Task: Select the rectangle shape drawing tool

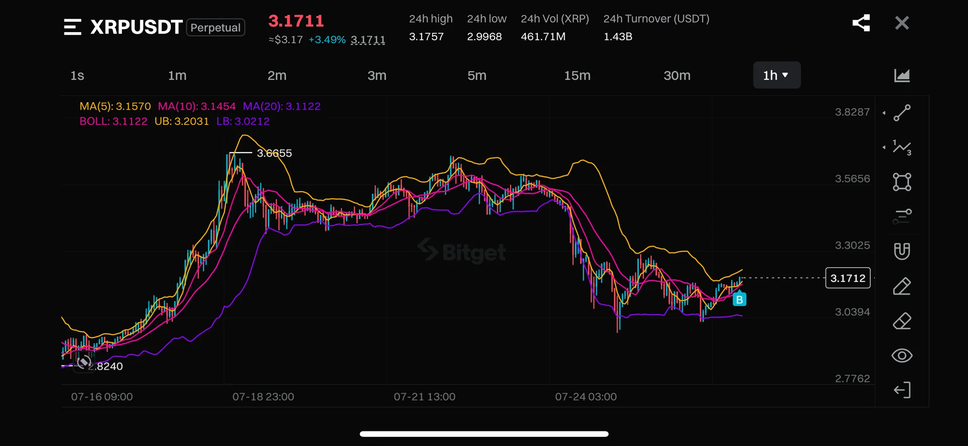Action: [x=902, y=182]
